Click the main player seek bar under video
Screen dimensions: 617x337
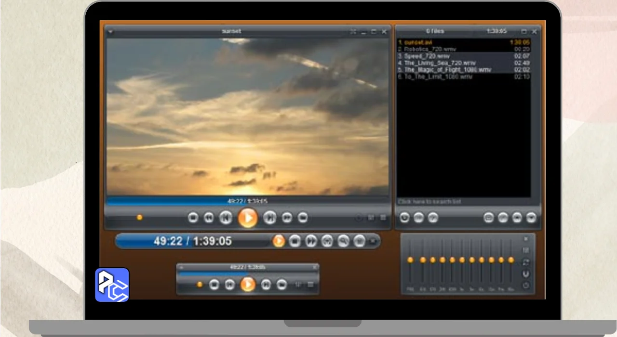tap(247, 201)
